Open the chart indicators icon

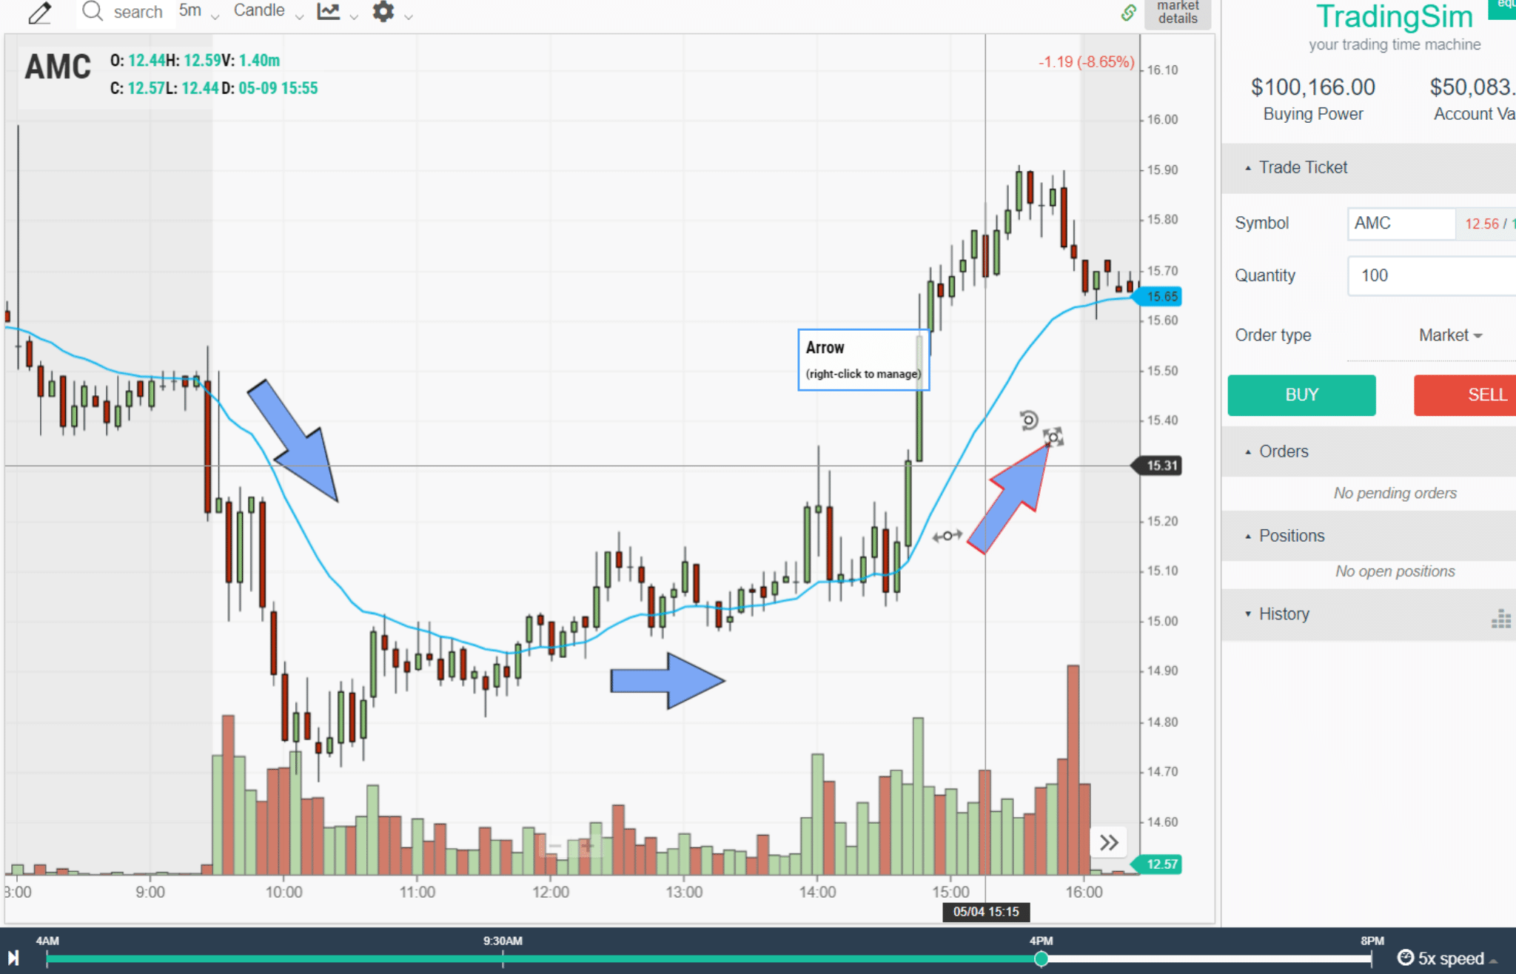click(328, 11)
